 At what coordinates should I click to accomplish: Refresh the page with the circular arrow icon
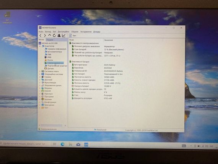tap(54, 35)
